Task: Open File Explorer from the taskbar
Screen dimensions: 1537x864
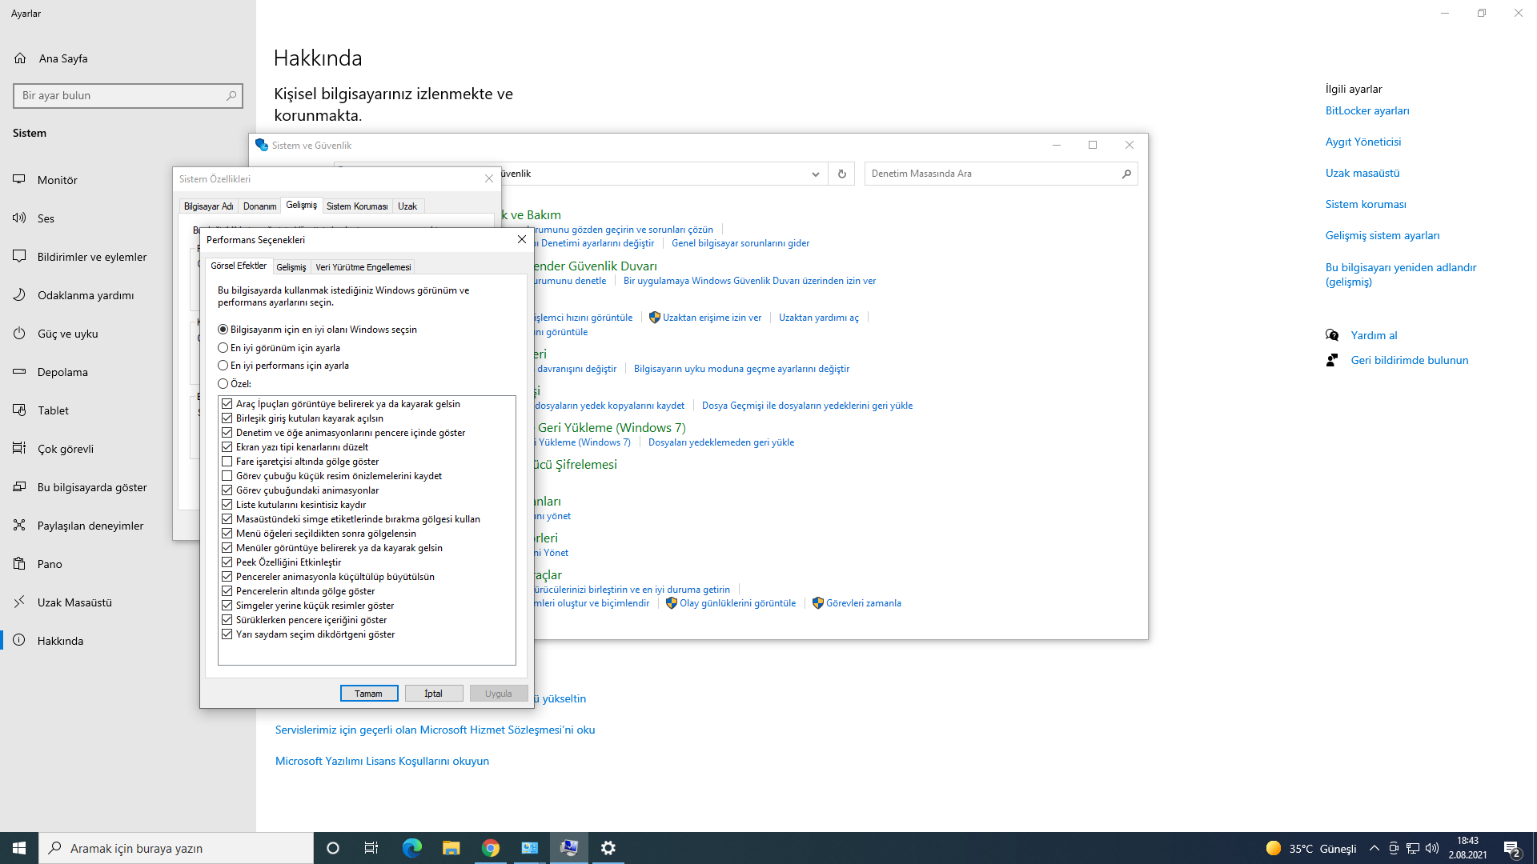Action: point(451,848)
